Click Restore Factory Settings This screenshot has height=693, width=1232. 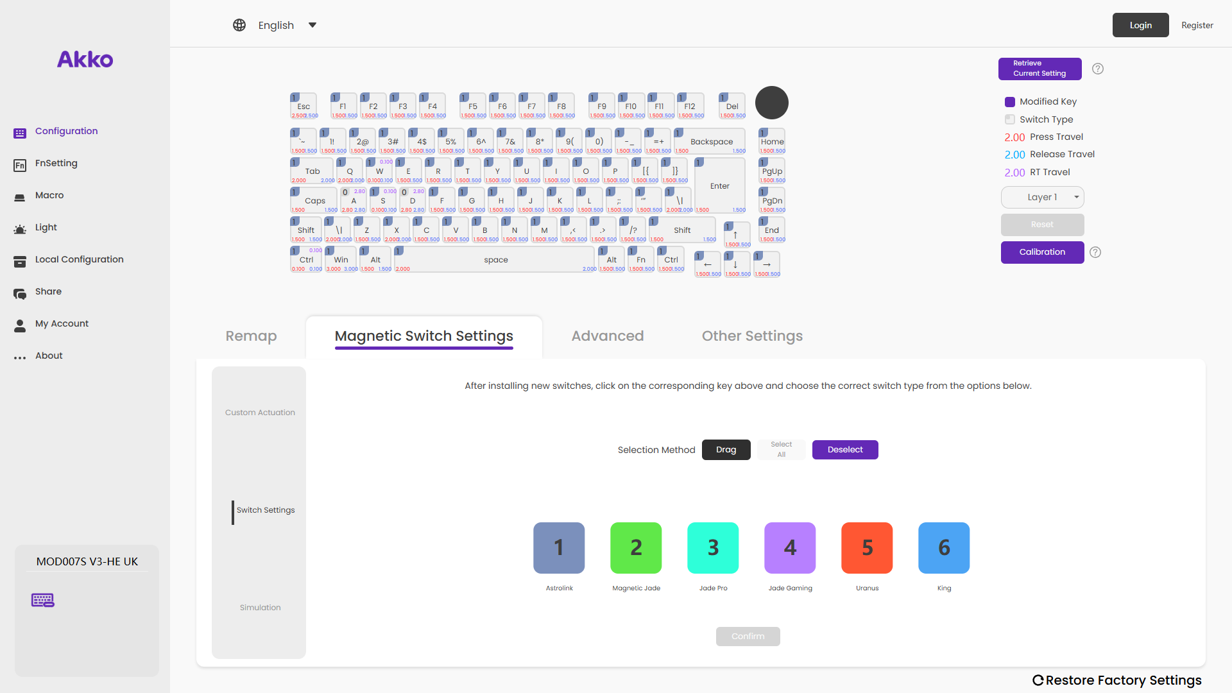(1116, 680)
